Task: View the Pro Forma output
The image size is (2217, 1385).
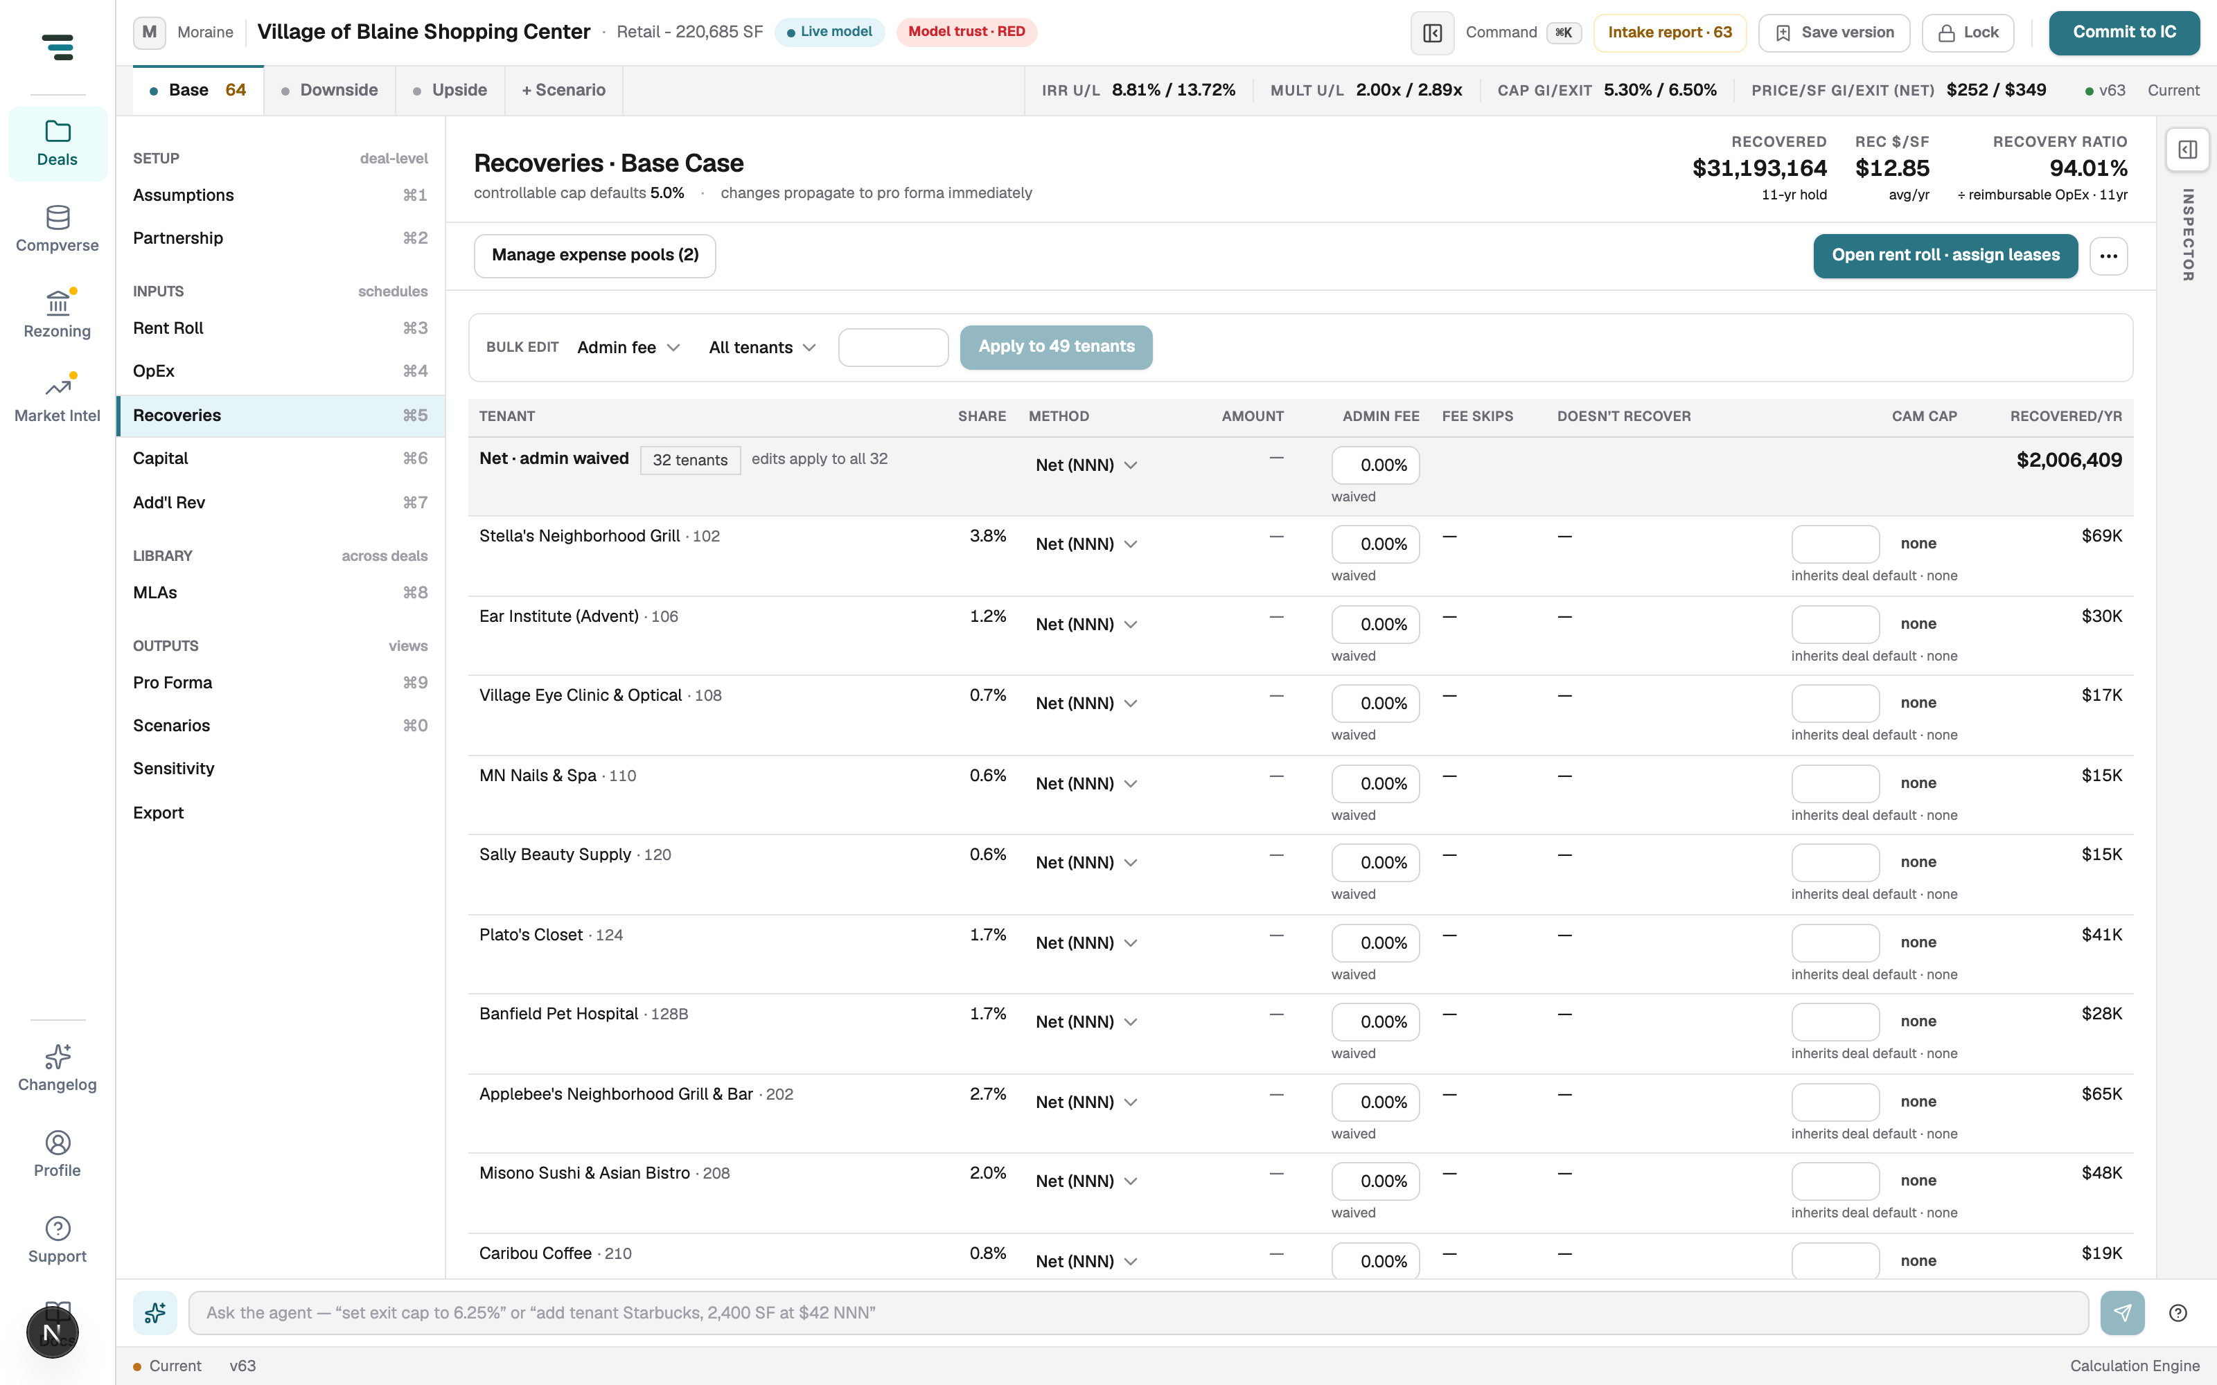Action: pyautogui.click(x=281, y=682)
